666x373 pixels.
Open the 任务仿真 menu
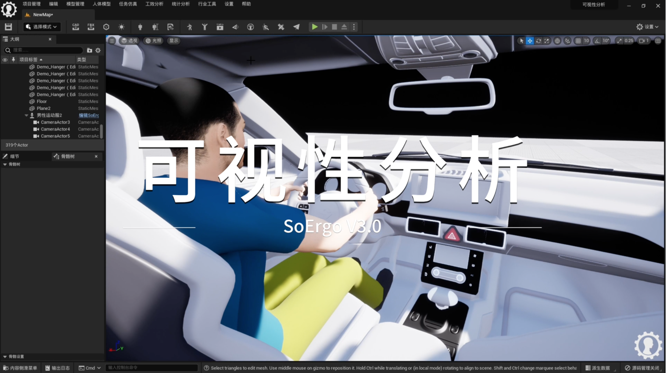pyautogui.click(x=128, y=4)
